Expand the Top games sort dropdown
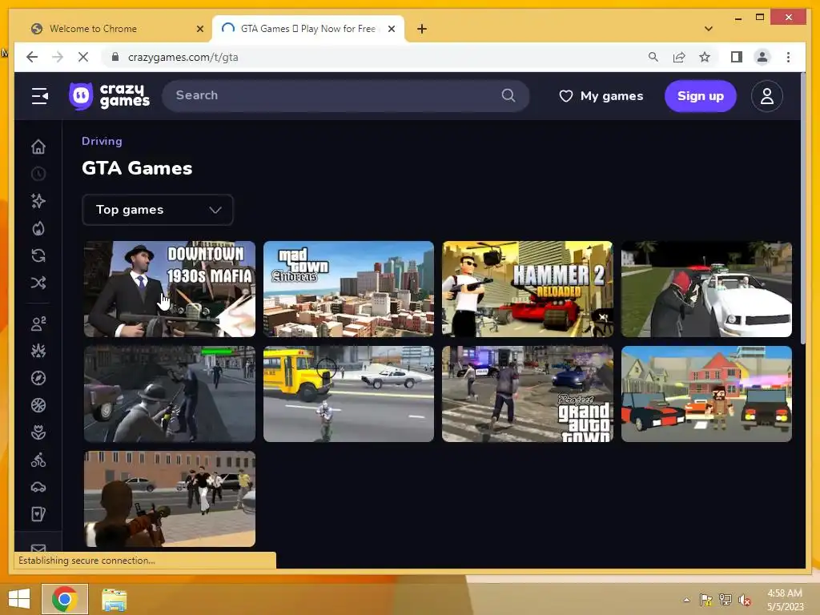The image size is (820, 615). click(x=158, y=210)
